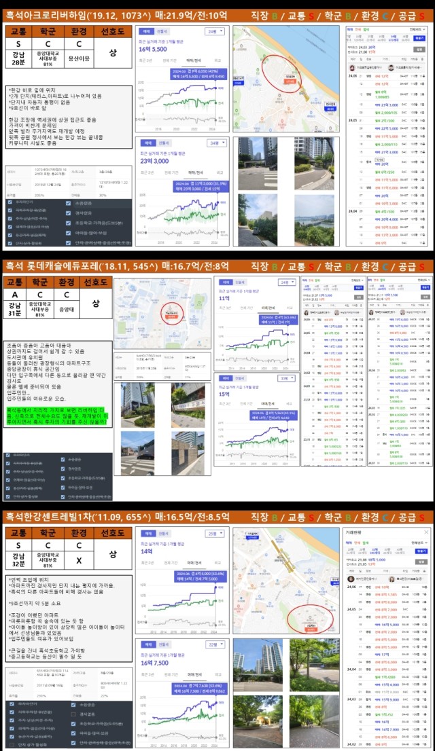The width and height of the screenshot is (435, 751).
Task: Click 흑석한강센트레빌1차 title header bar
Action: tap(217, 517)
